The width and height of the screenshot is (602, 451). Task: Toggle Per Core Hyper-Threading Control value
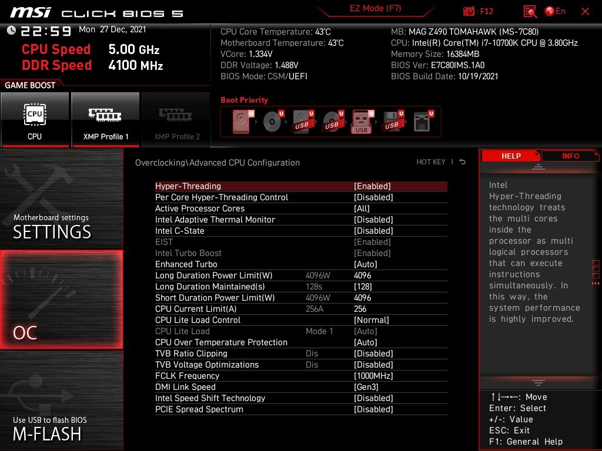click(373, 197)
